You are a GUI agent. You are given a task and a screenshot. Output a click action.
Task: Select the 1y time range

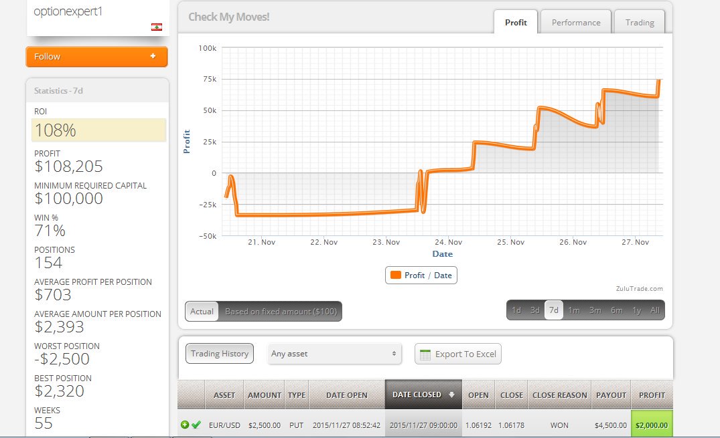636,310
